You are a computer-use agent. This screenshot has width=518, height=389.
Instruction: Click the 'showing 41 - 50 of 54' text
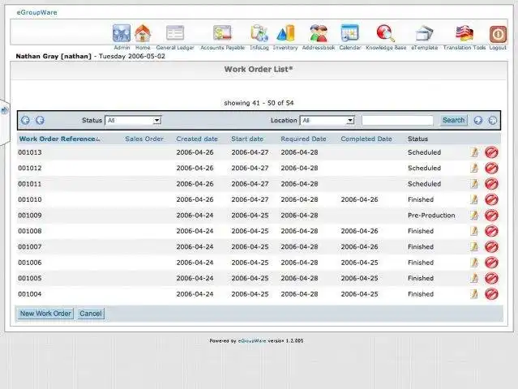259,103
